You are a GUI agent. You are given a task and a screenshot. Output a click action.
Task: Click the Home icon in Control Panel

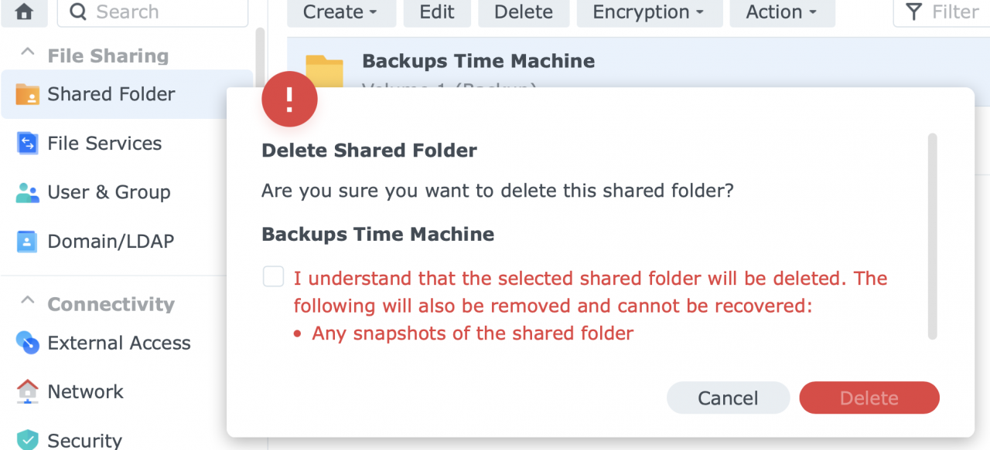(24, 12)
